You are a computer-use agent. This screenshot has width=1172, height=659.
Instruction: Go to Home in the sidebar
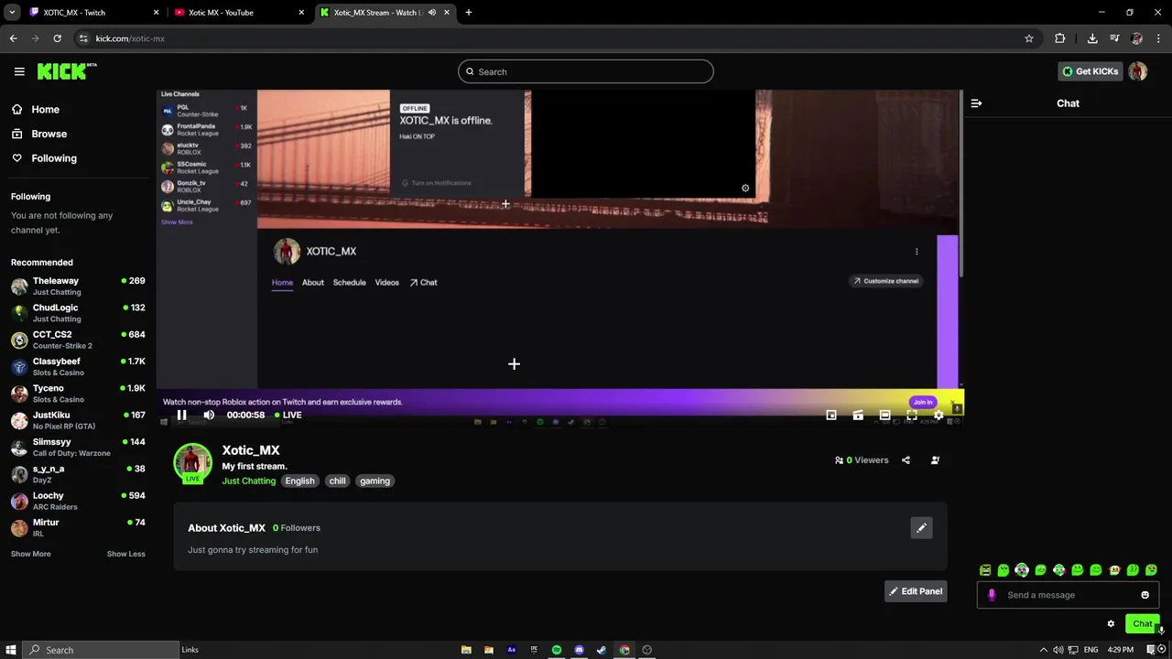point(36,109)
